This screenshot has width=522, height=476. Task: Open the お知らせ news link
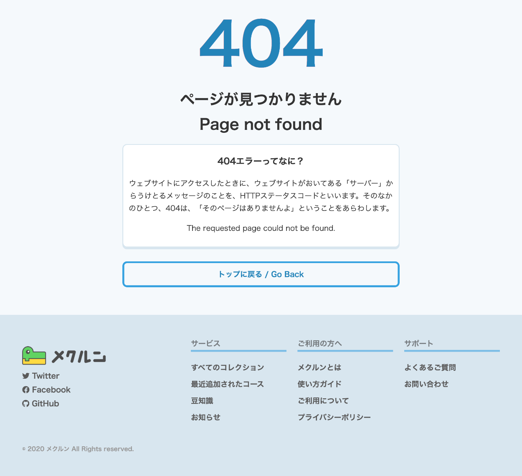coord(205,417)
